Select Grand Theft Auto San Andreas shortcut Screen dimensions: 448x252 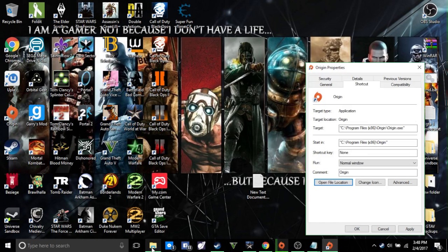point(110,118)
